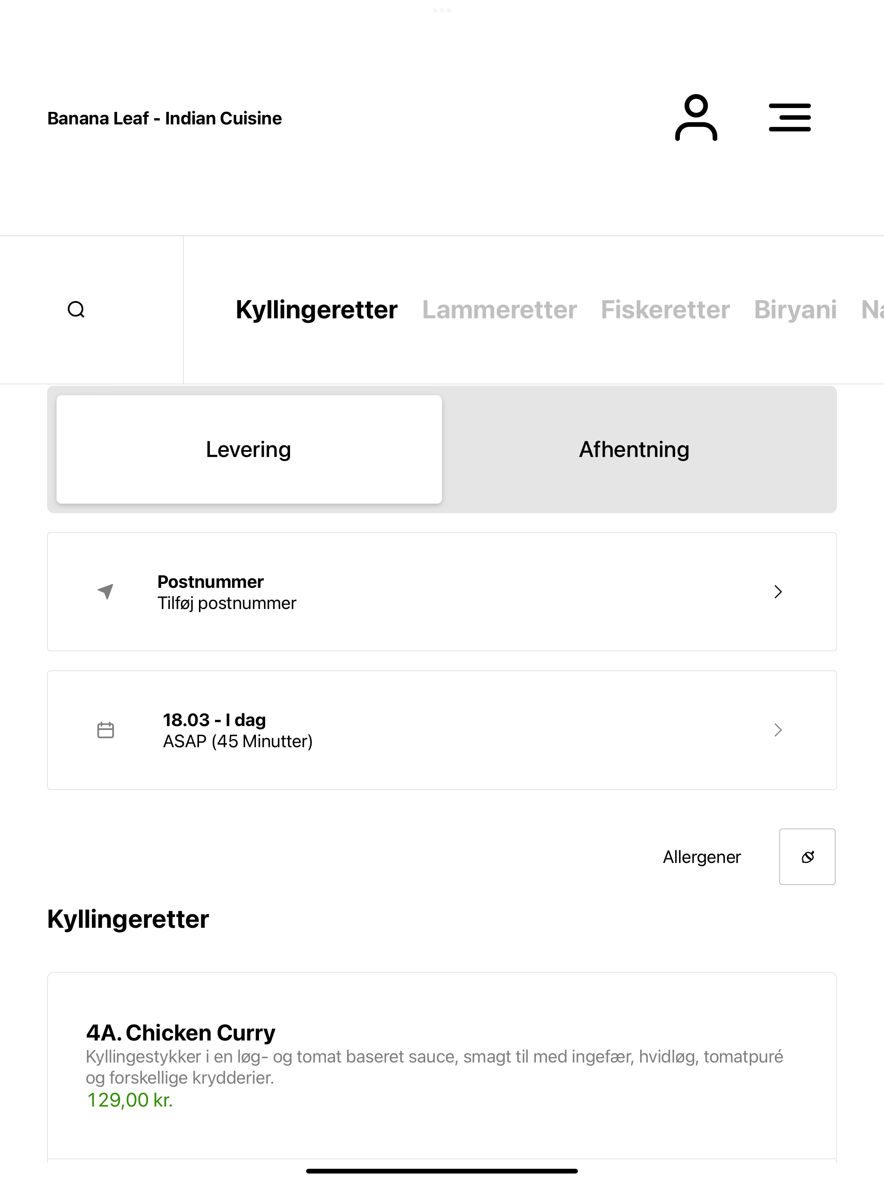The height and width of the screenshot is (1180, 884).
Task: Click the three-dot handle at top
Action: tap(442, 10)
